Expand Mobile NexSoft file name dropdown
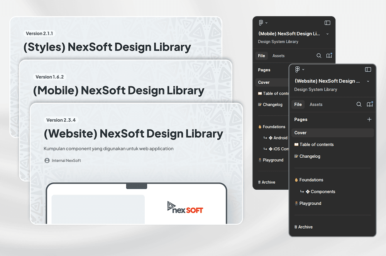 click(327, 34)
